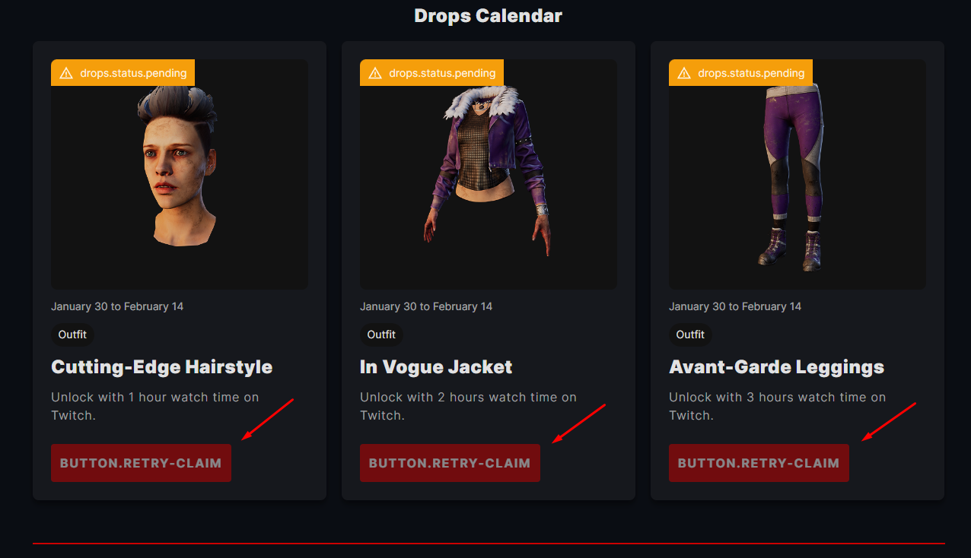Retry claim for Cutting-Edge Hairstyle
This screenshot has width=971, height=558.
[x=141, y=463]
